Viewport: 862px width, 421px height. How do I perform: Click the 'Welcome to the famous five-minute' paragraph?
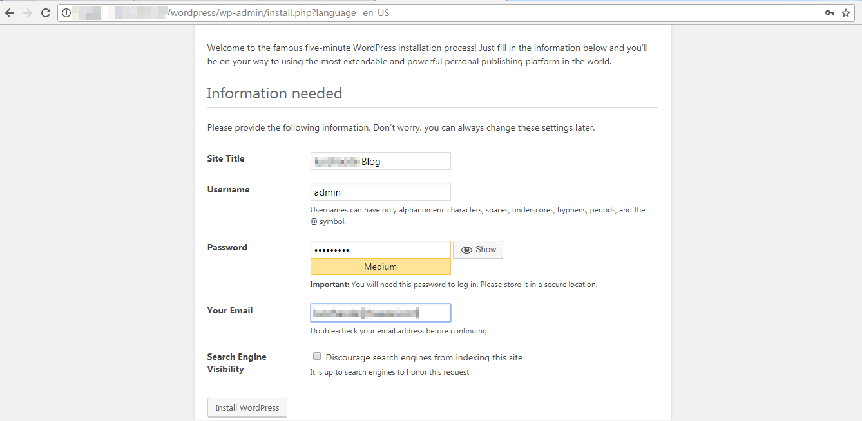[428, 55]
